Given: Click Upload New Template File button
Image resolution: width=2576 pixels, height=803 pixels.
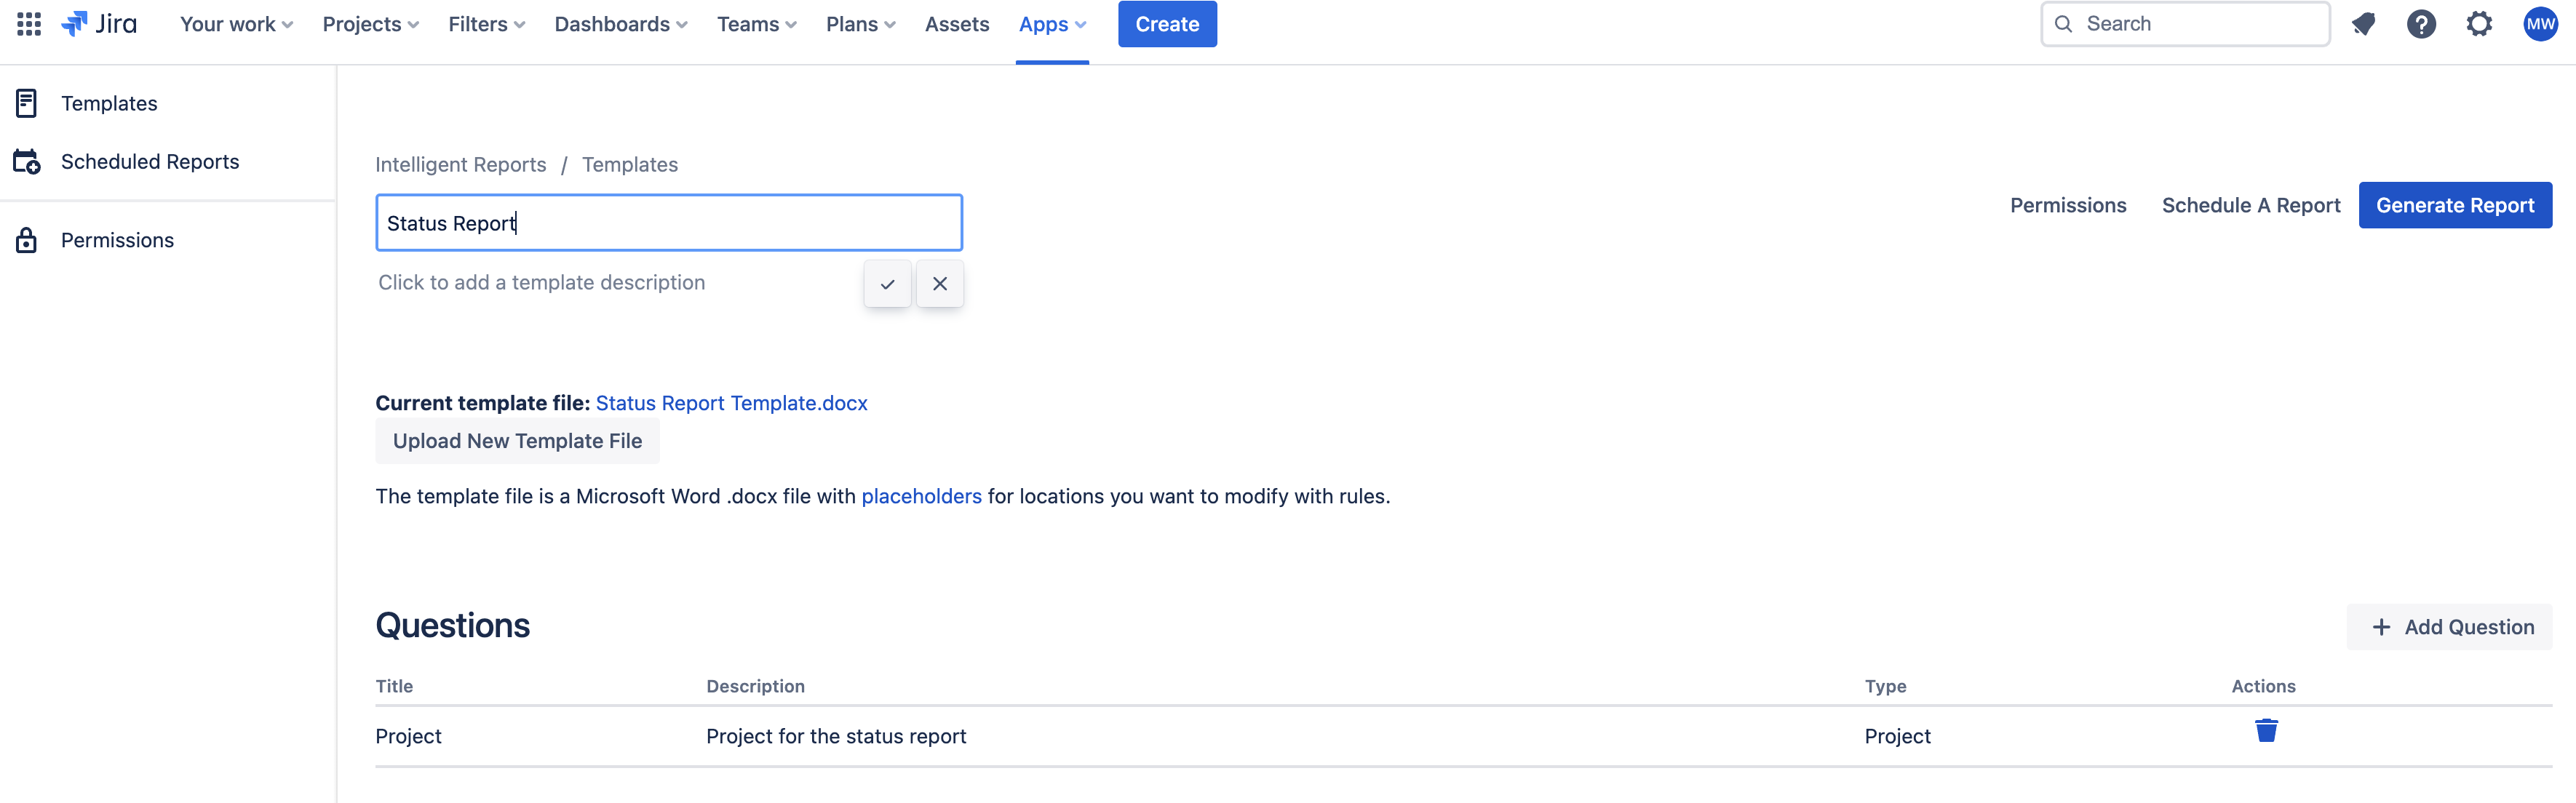Looking at the screenshot, I should (517, 441).
